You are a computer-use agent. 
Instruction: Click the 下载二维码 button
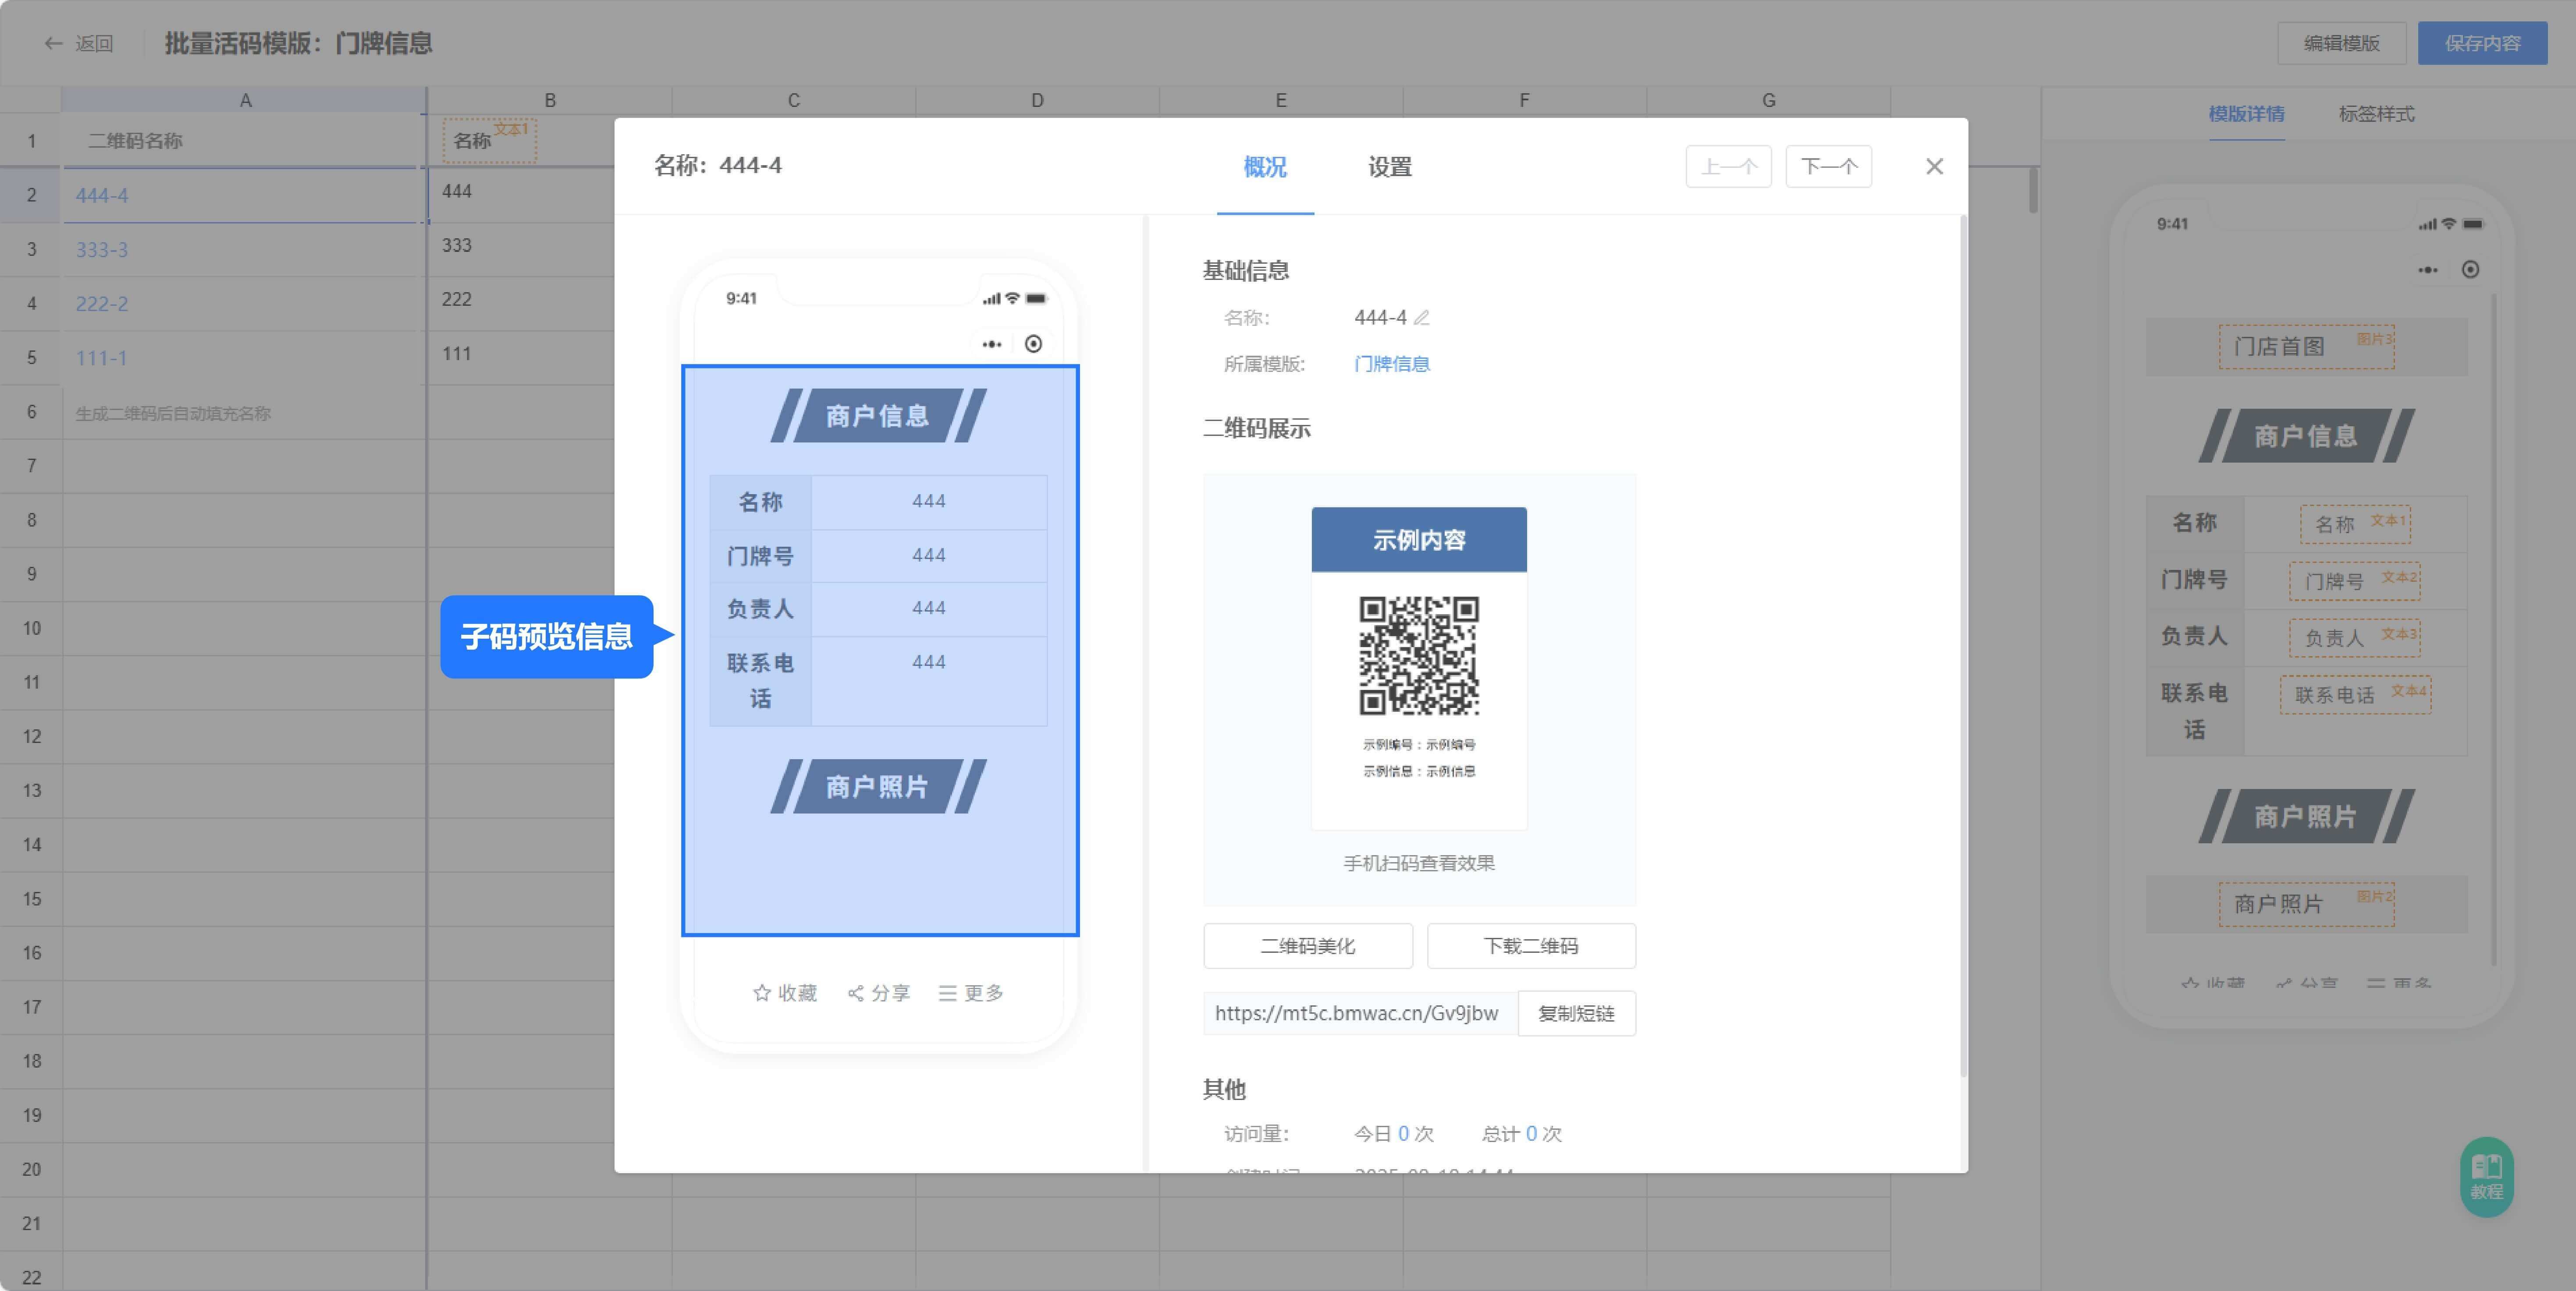pyautogui.click(x=1530, y=945)
